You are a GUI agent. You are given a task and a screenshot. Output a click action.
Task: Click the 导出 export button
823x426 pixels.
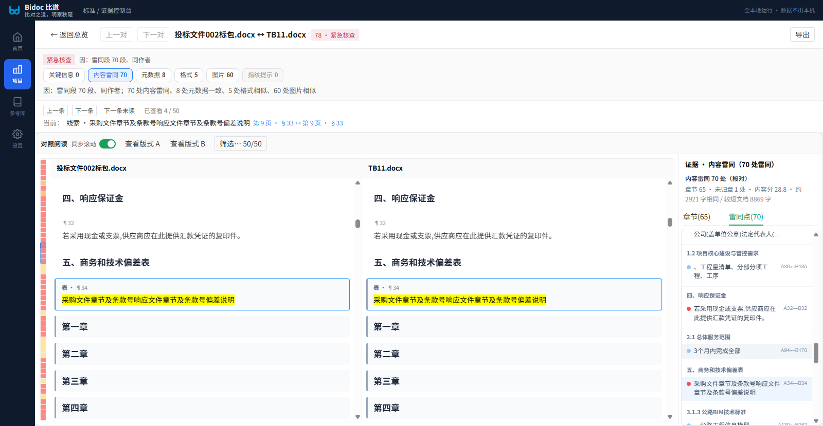tap(802, 34)
